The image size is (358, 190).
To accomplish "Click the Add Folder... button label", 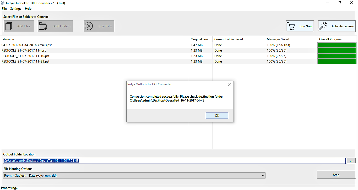I will tap(62, 26).
